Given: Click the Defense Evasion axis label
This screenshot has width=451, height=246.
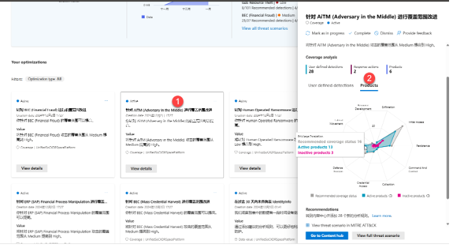Looking at the screenshot, I should coord(338,170).
